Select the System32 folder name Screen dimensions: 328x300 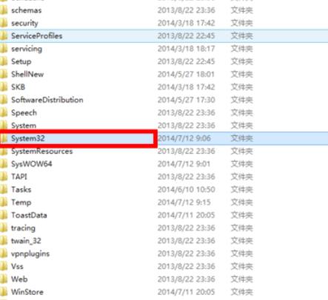(28, 138)
